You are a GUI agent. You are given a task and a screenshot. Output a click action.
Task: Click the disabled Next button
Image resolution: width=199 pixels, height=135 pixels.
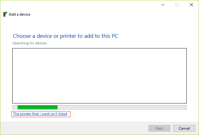(159, 128)
